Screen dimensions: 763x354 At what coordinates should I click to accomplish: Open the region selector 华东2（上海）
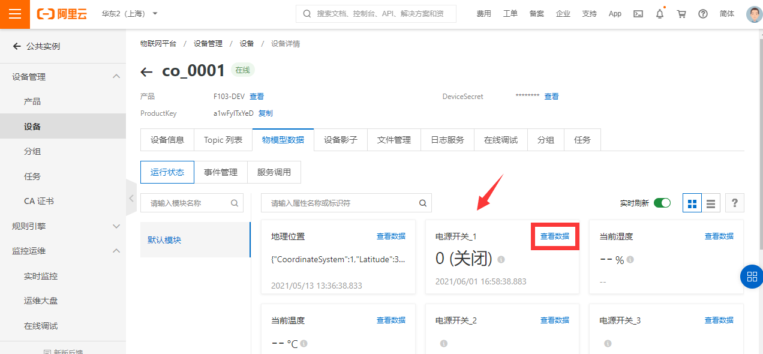coord(130,14)
